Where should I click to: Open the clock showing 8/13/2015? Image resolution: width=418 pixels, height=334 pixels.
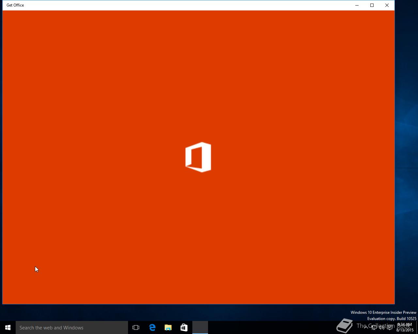[x=405, y=327]
